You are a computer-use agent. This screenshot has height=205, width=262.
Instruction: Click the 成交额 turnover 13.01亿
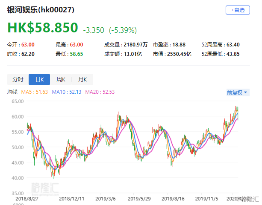point(133,54)
